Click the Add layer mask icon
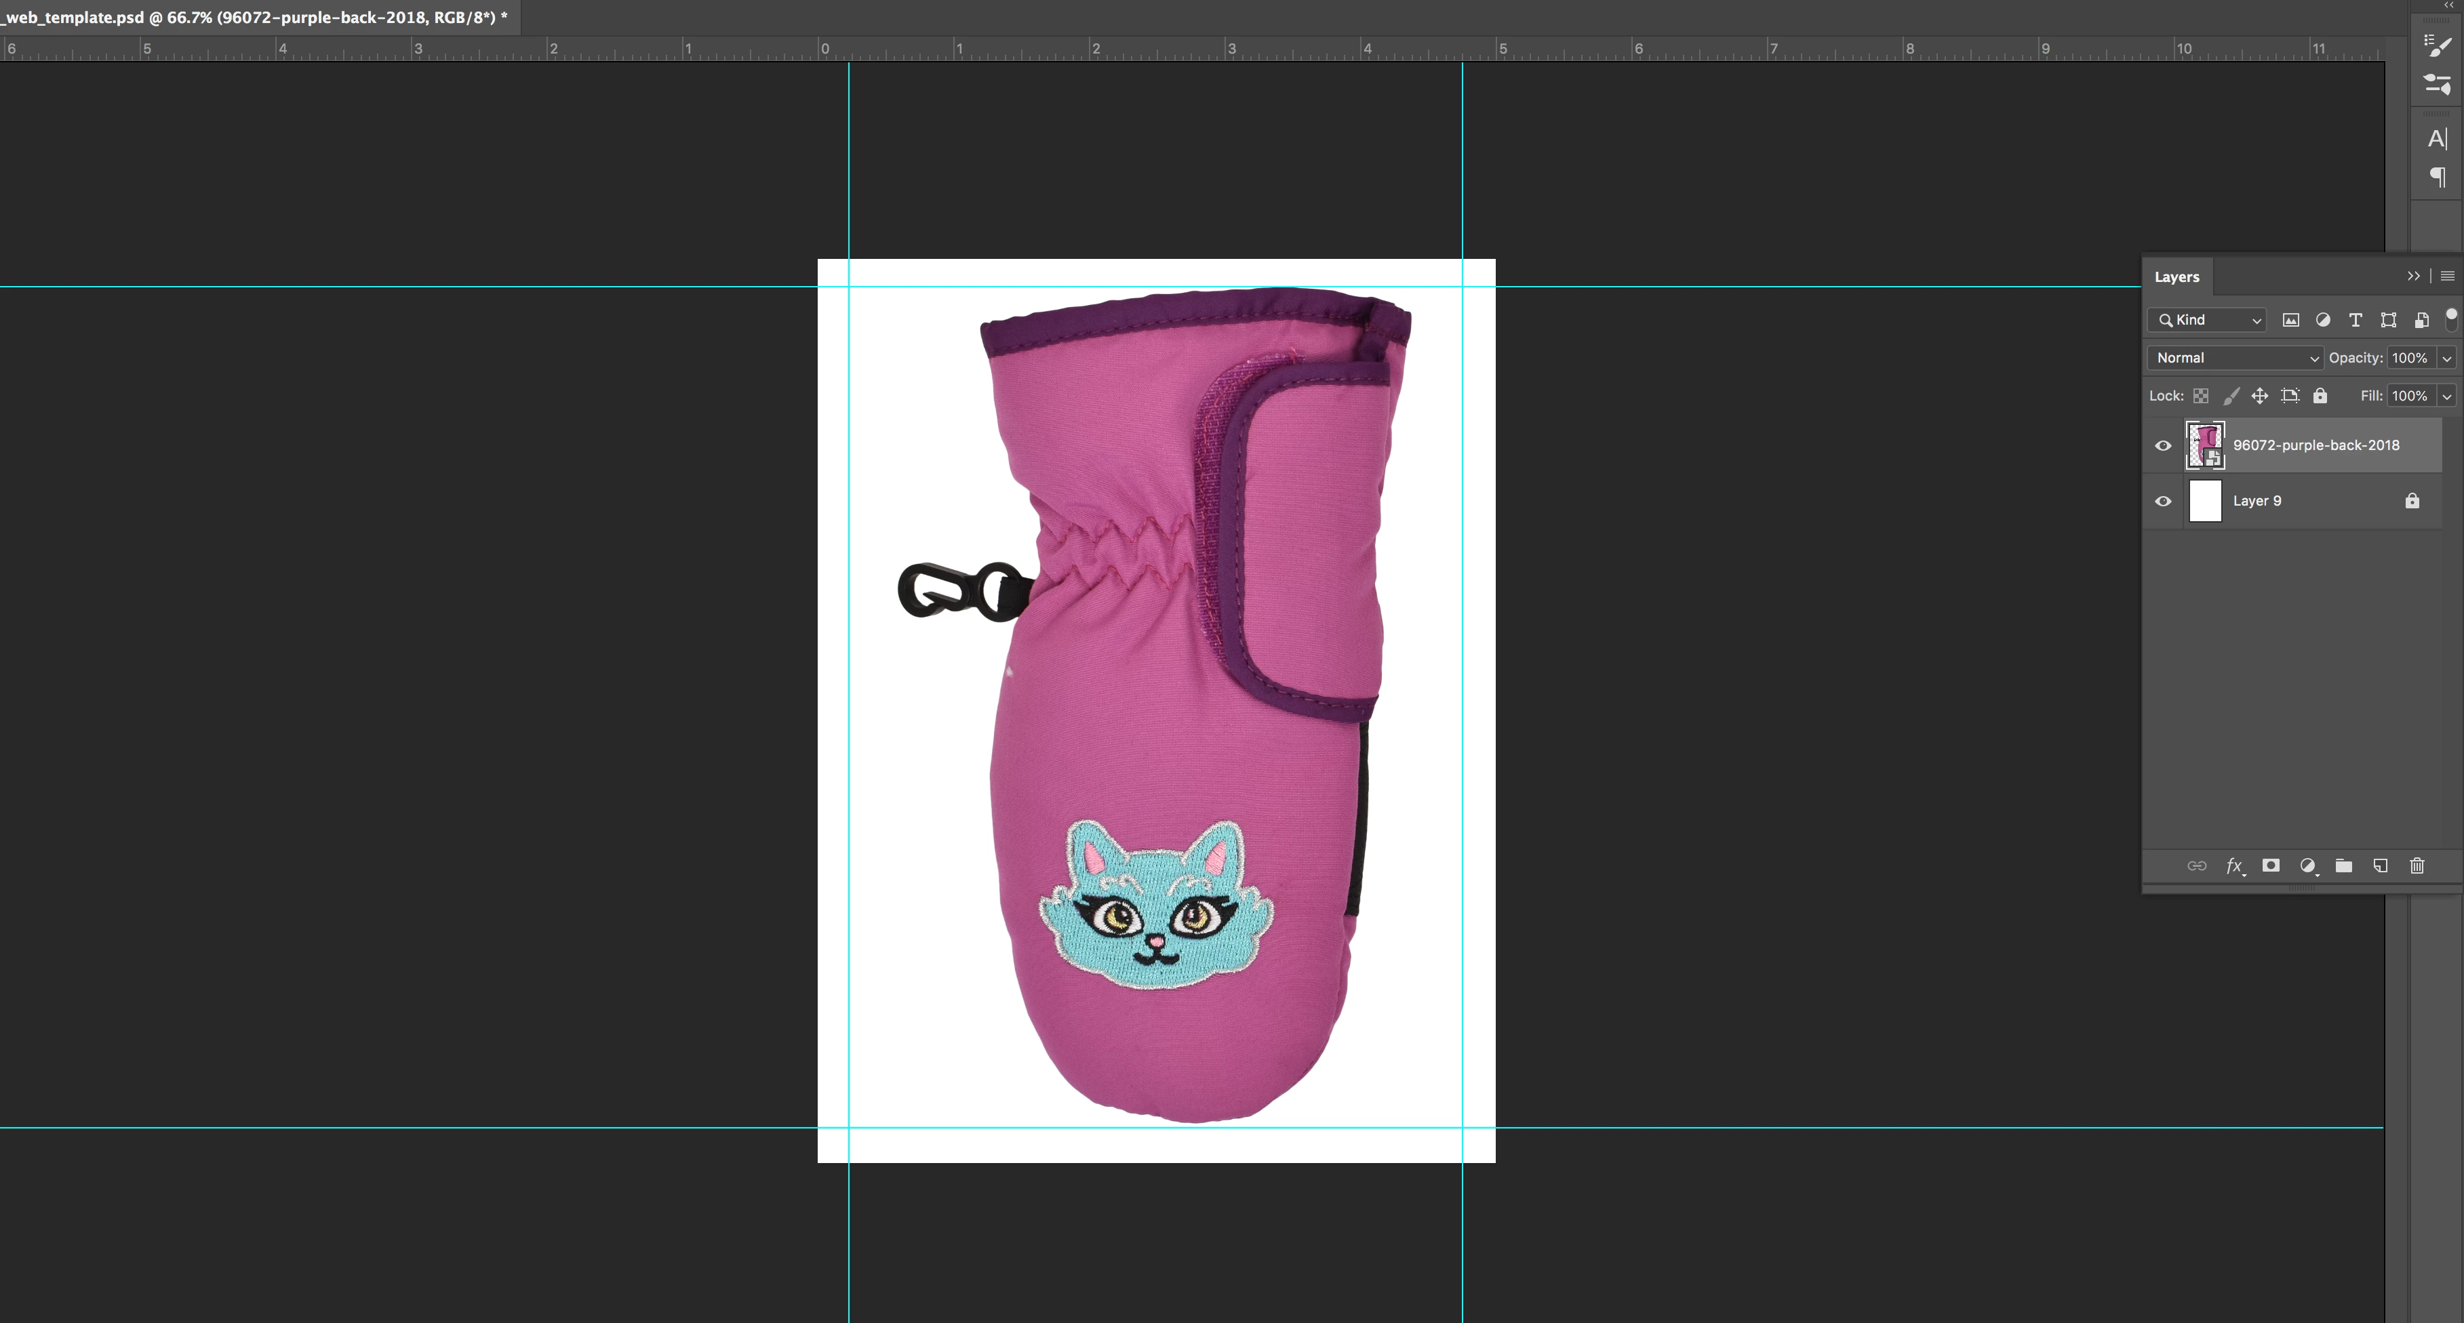The image size is (2464, 1323). coord(2270,866)
